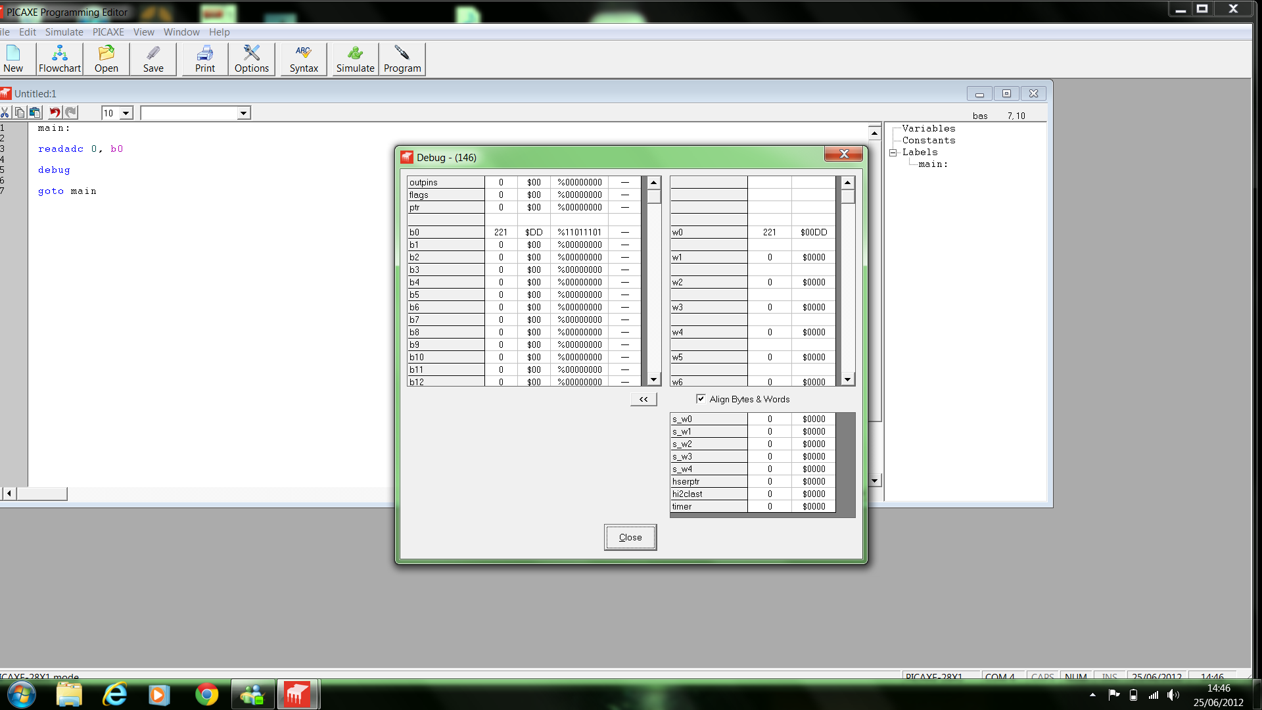Click editor vertical scroll down arrow
Viewport: 1262px width, 710px height.
tap(874, 481)
